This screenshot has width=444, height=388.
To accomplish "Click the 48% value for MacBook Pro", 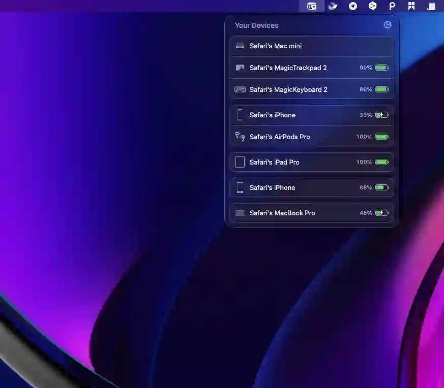I will [366, 213].
